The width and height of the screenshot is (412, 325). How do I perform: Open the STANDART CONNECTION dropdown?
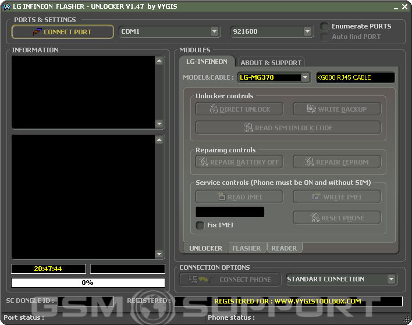click(342, 279)
